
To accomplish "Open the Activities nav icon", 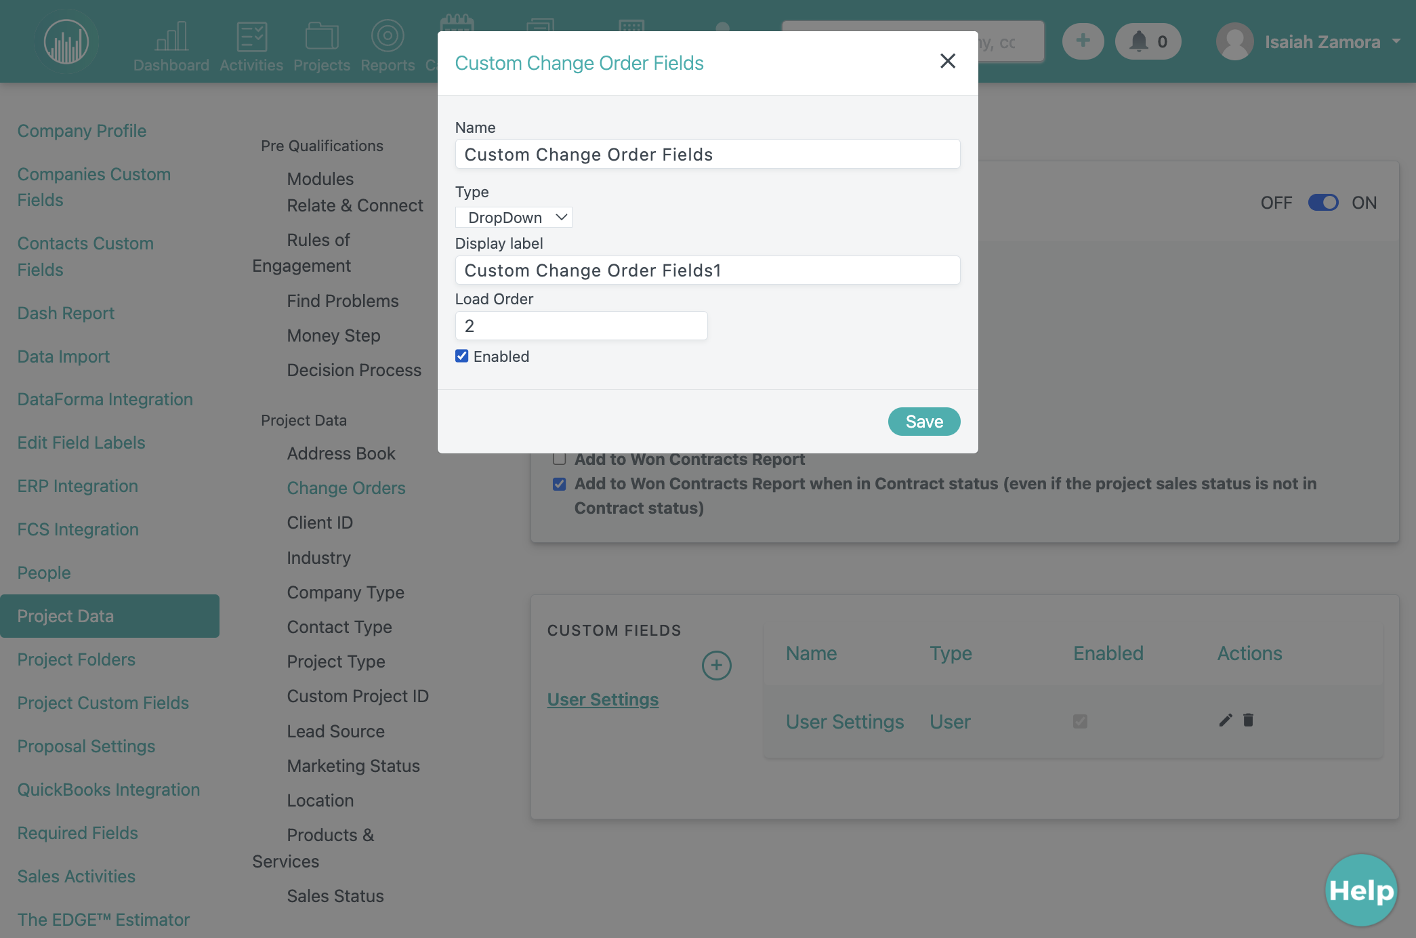I will (x=251, y=45).
